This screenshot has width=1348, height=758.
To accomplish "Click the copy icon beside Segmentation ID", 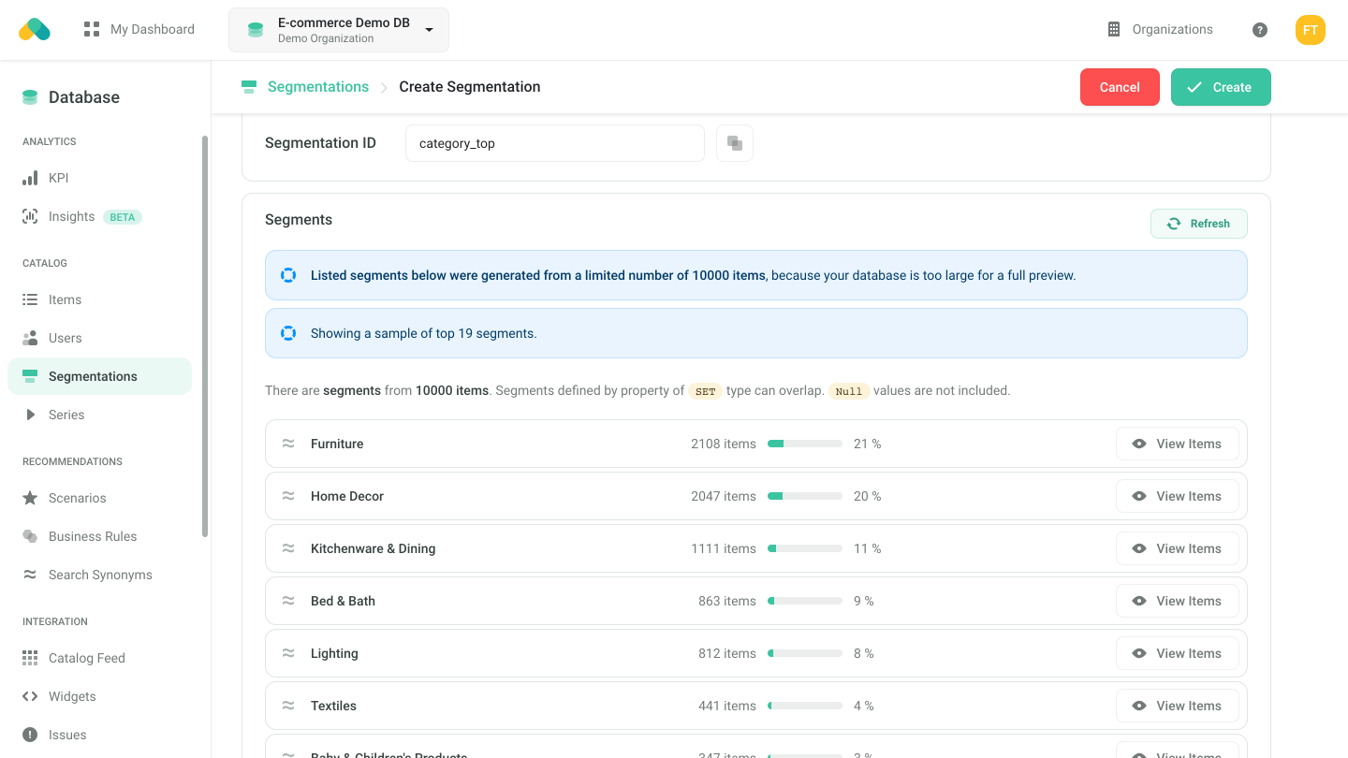I will point(735,143).
